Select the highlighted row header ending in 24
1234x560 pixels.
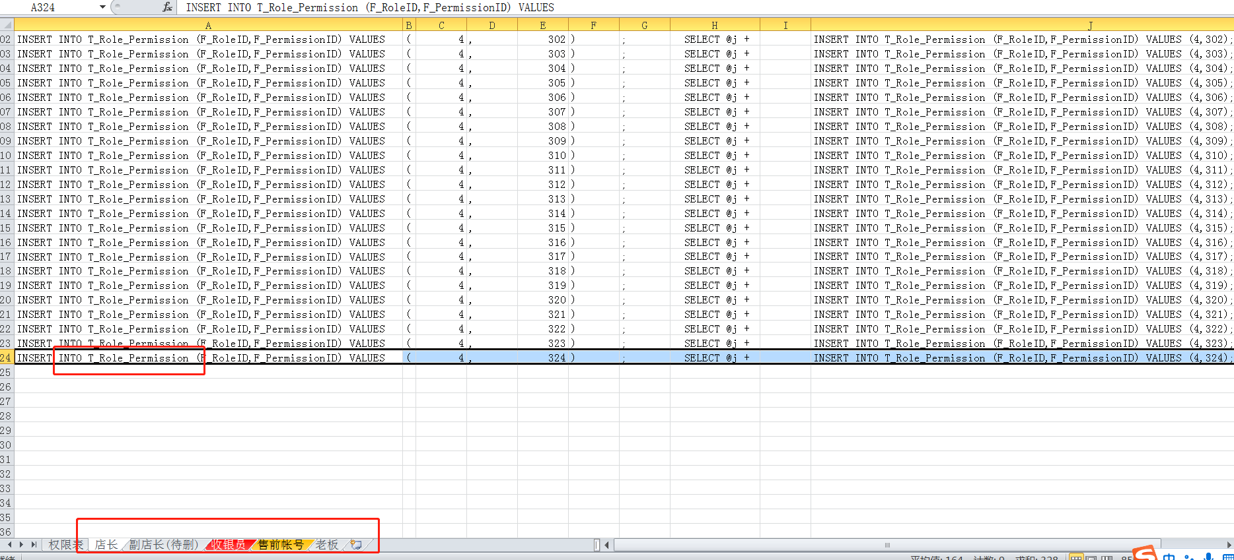pyautogui.click(x=7, y=358)
